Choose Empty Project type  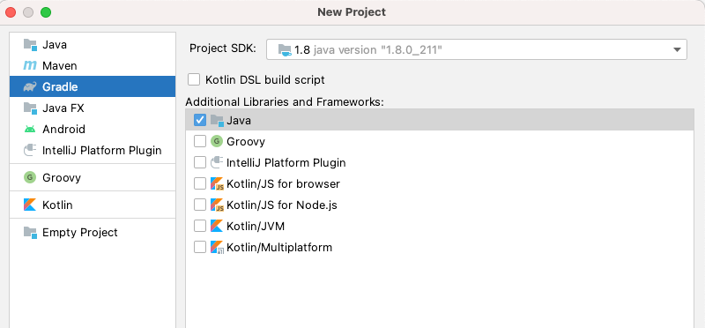pyautogui.click(x=93, y=232)
